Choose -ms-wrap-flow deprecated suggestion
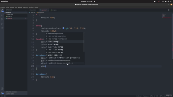173x97 pixels. click(x=65, y=33)
